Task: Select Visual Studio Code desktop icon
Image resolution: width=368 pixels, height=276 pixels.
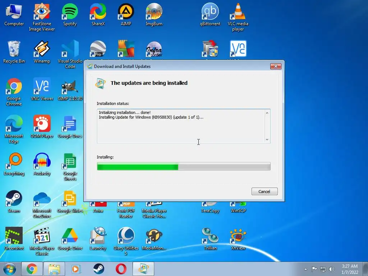Action: click(x=70, y=55)
